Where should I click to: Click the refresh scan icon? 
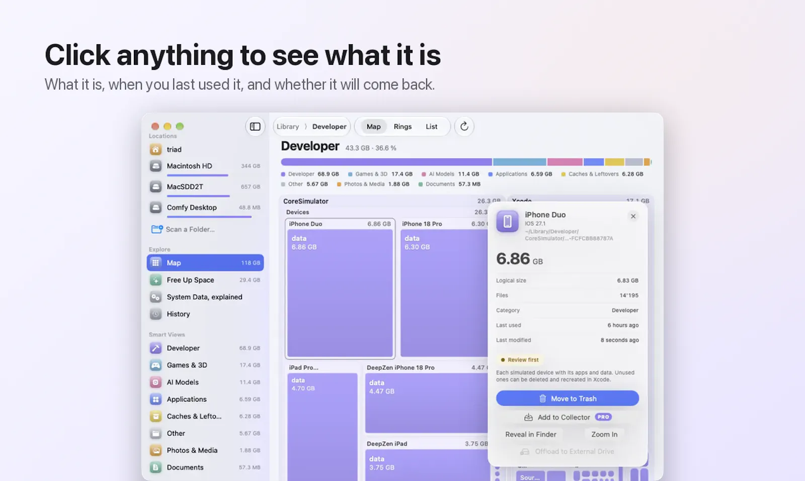tap(464, 127)
